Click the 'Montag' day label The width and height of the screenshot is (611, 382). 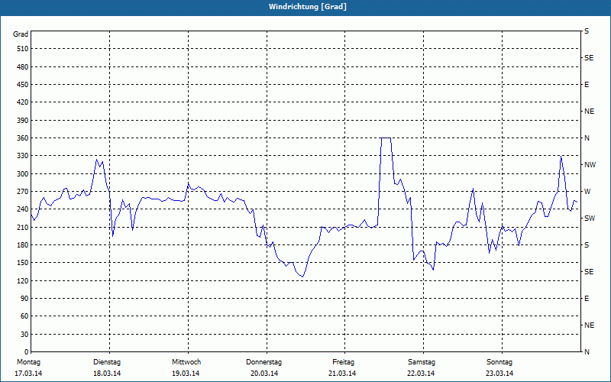click(x=28, y=362)
